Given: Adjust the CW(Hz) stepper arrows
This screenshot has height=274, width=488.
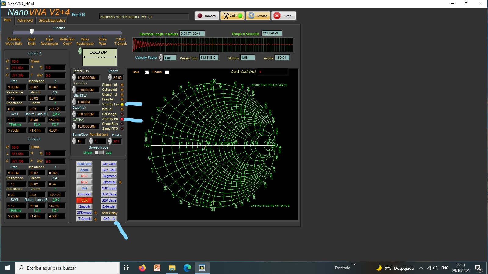Looking at the screenshot, I should 74,126.
